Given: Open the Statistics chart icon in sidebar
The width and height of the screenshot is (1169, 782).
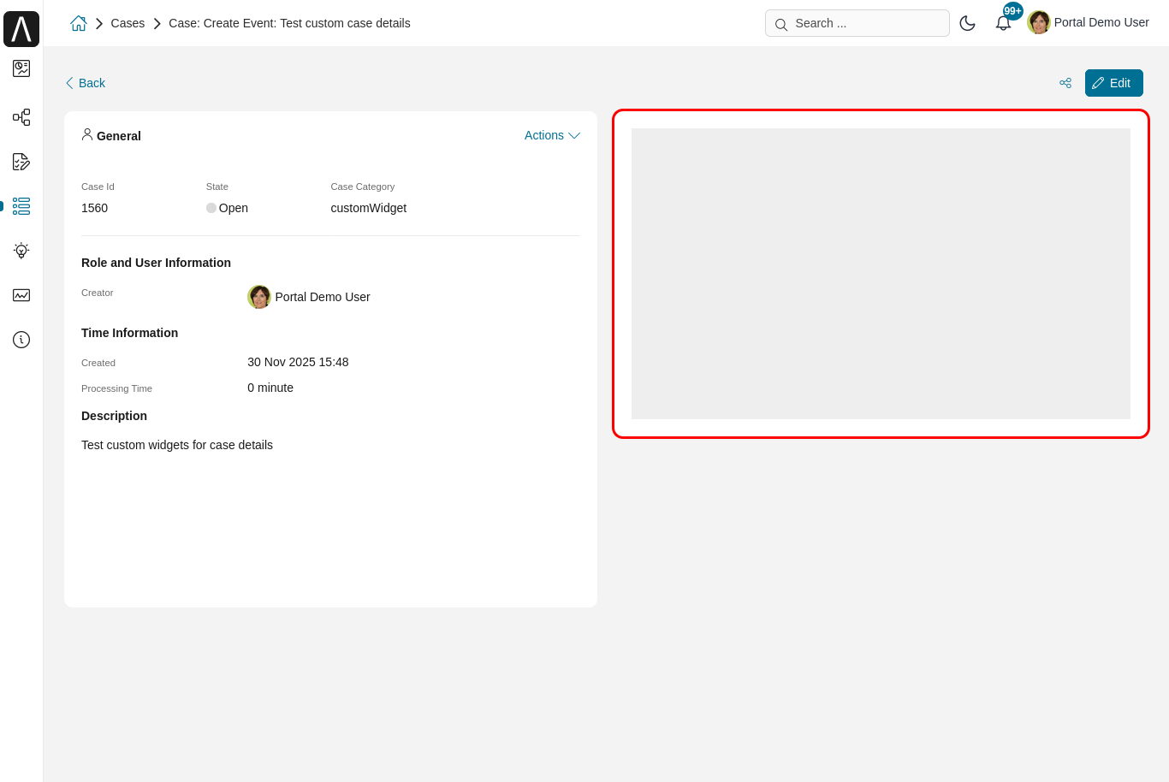Looking at the screenshot, I should click(21, 295).
